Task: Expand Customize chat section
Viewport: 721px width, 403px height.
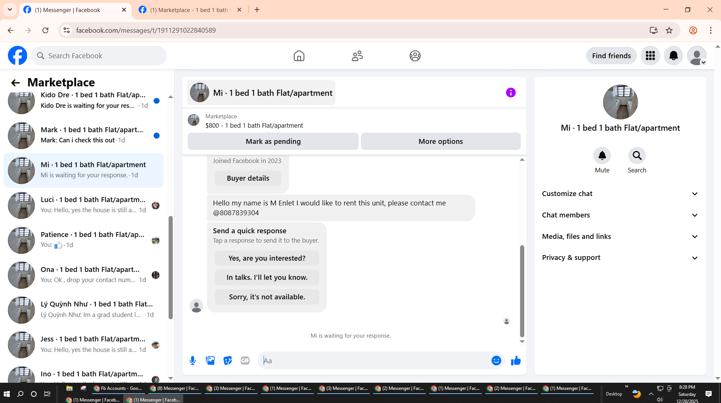Action: pos(620,194)
